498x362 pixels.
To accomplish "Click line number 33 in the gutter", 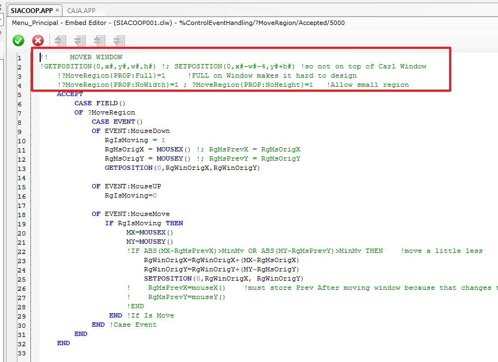I will 19,353.
